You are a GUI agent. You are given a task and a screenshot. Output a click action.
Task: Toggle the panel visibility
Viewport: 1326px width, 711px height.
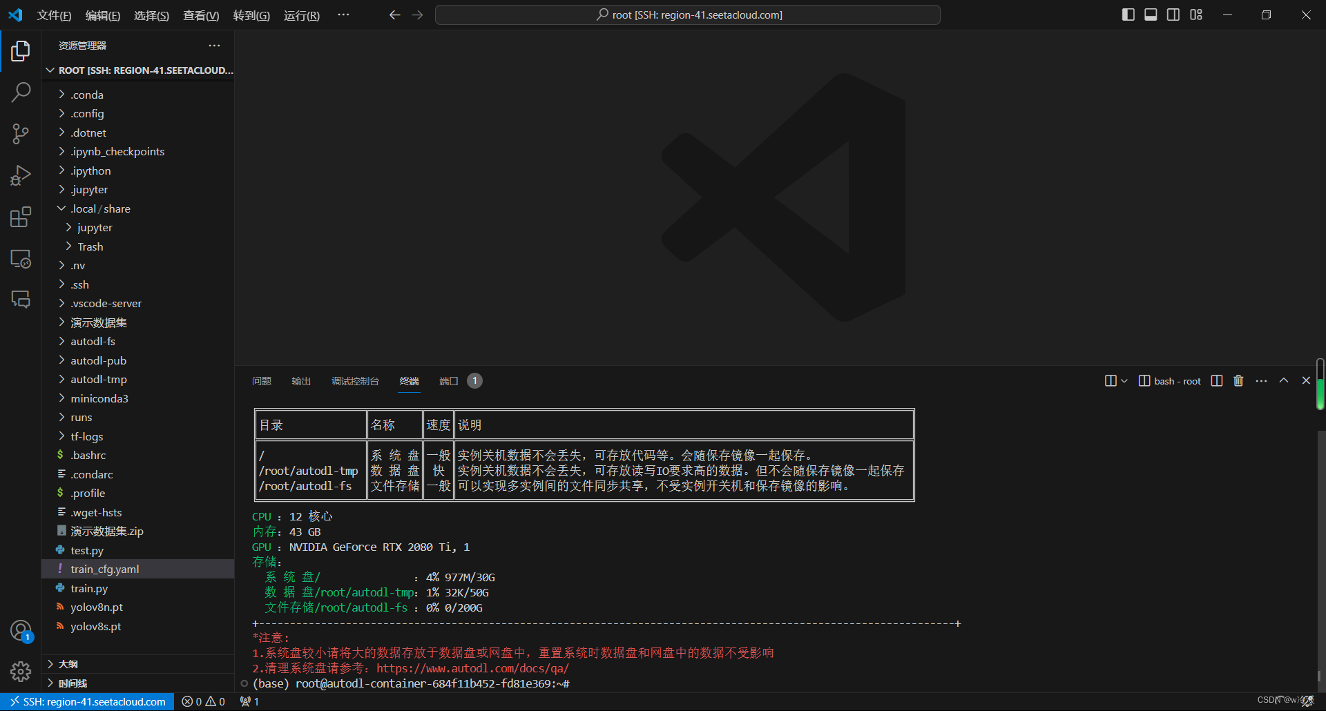click(x=1150, y=14)
